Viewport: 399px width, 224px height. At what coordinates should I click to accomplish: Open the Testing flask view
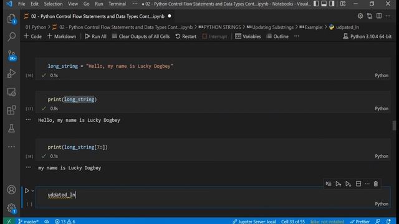point(11,128)
